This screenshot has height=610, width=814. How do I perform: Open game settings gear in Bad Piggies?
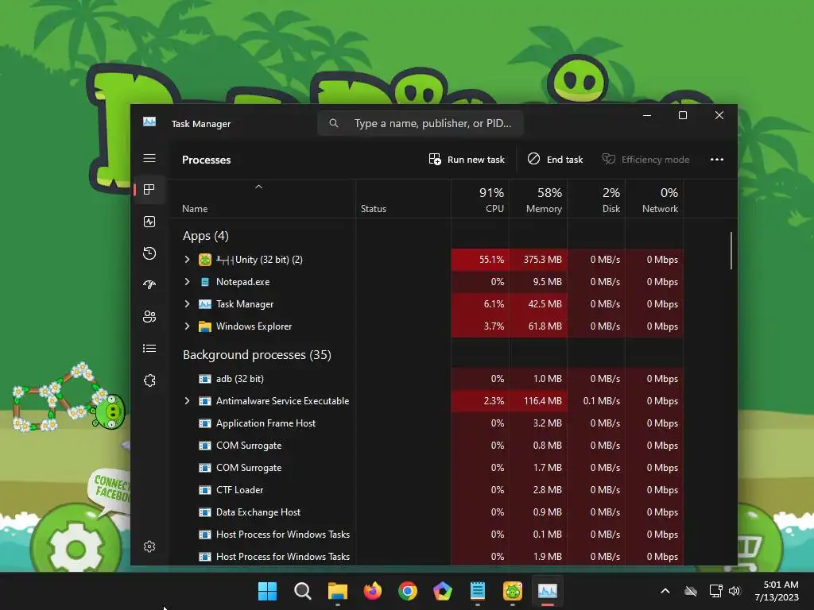[76, 547]
